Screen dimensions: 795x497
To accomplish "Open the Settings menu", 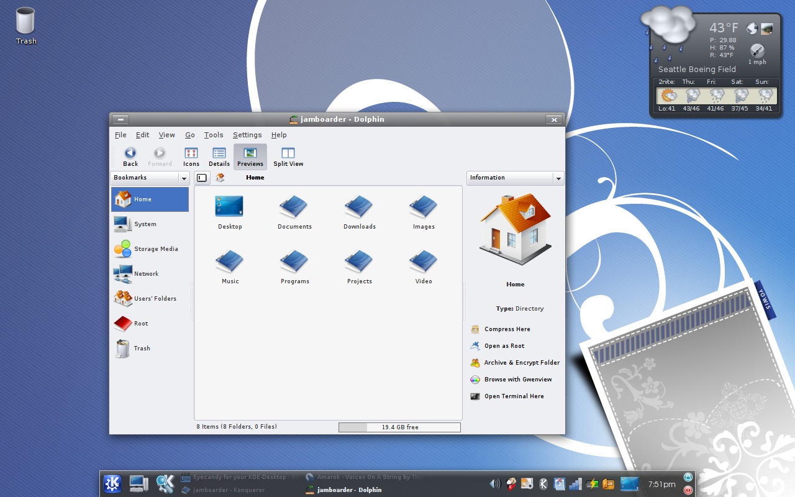I will 247,135.
